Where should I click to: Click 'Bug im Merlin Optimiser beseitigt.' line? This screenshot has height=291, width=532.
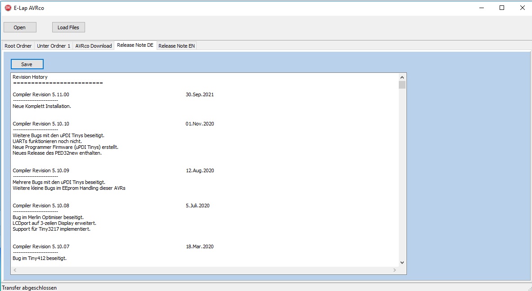point(48,217)
